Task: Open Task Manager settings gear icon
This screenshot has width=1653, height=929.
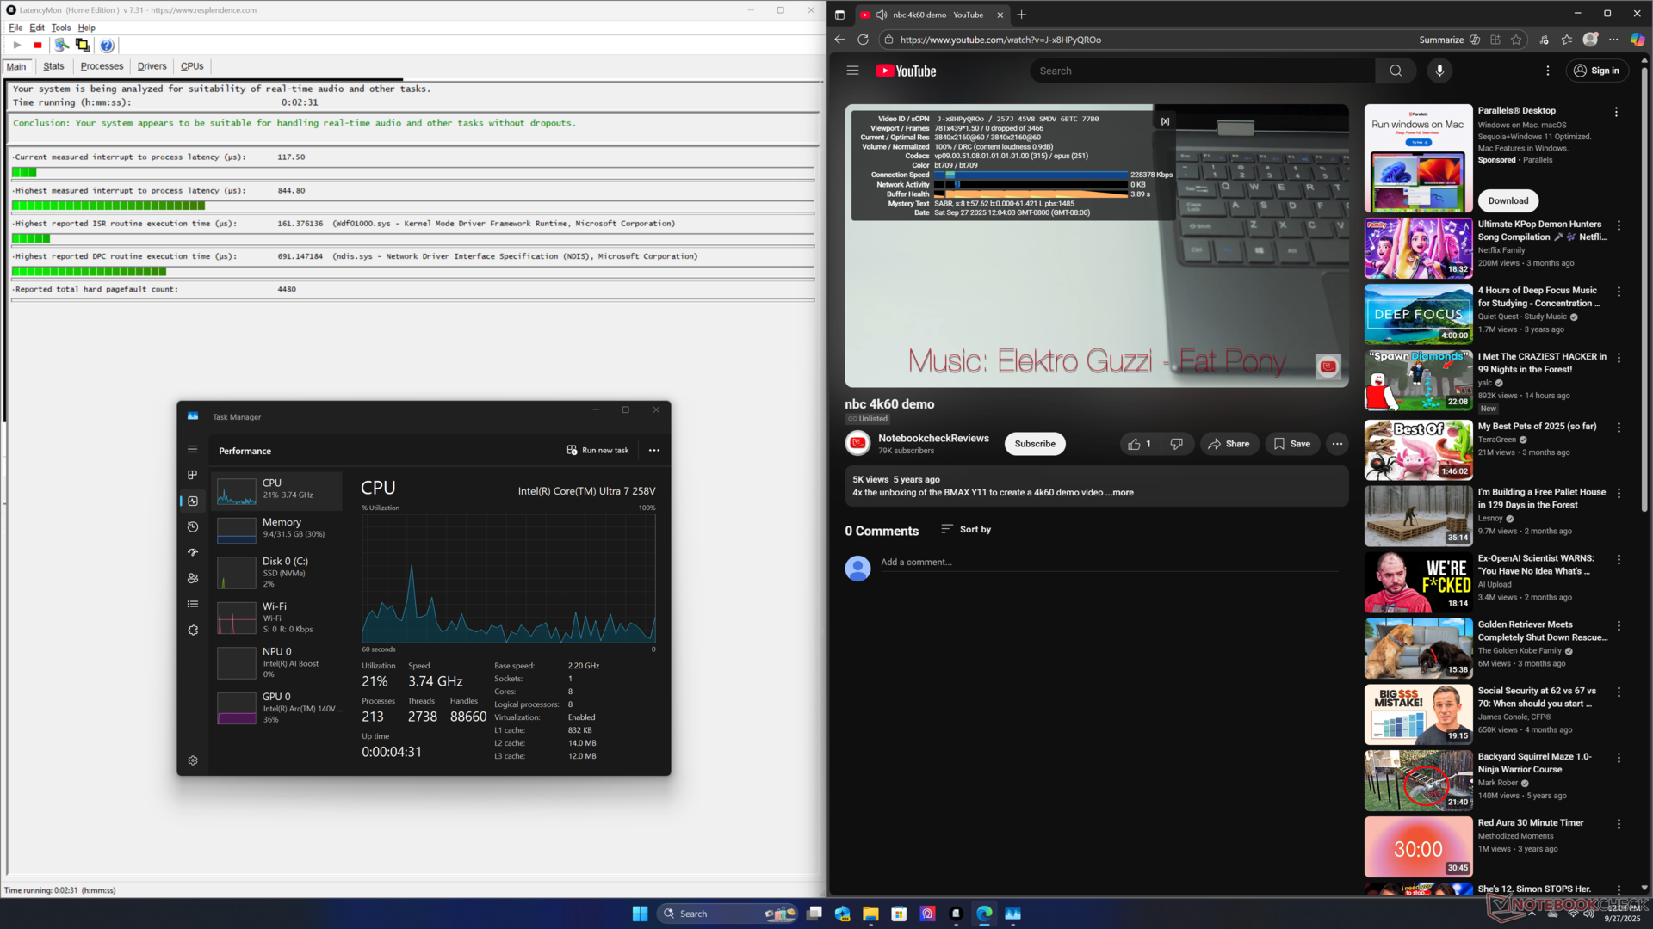Action: pos(193,760)
